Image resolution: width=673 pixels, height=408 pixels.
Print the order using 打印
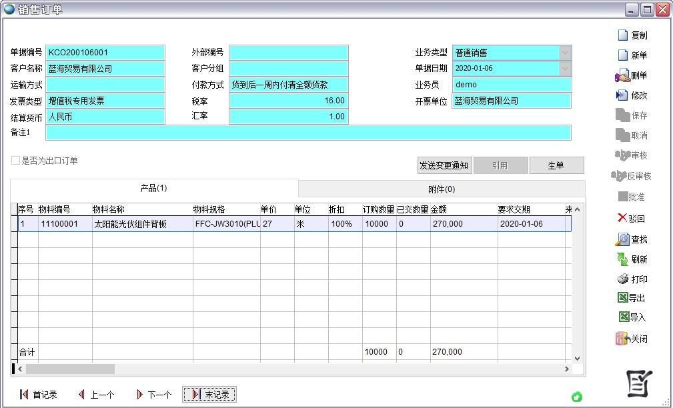pos(622,279)
